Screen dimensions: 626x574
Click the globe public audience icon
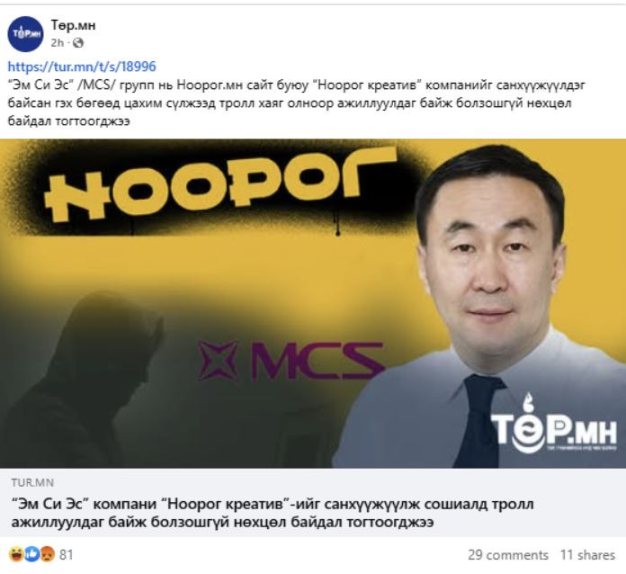pyautogui.click(x=78, y=43)
